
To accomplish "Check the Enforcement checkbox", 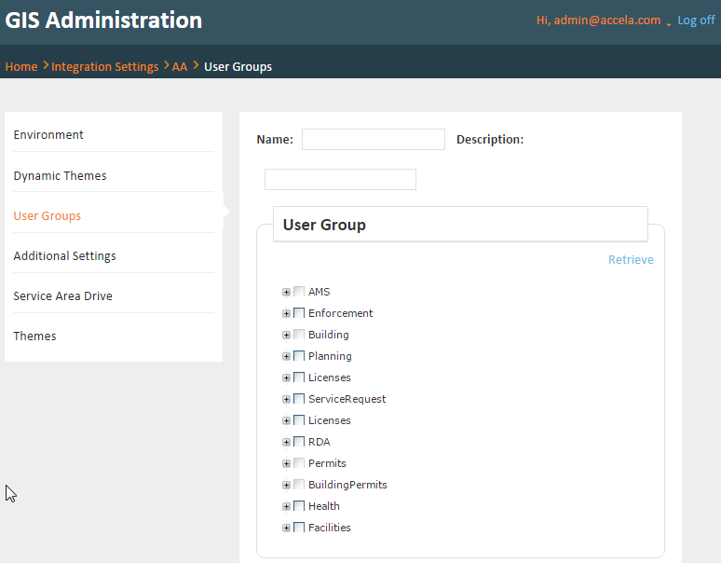I will 299,313.
